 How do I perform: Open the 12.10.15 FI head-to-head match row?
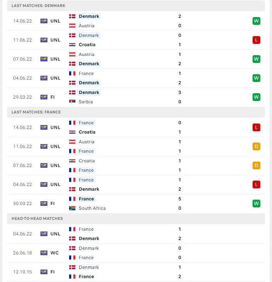click(x=136, y=272)
